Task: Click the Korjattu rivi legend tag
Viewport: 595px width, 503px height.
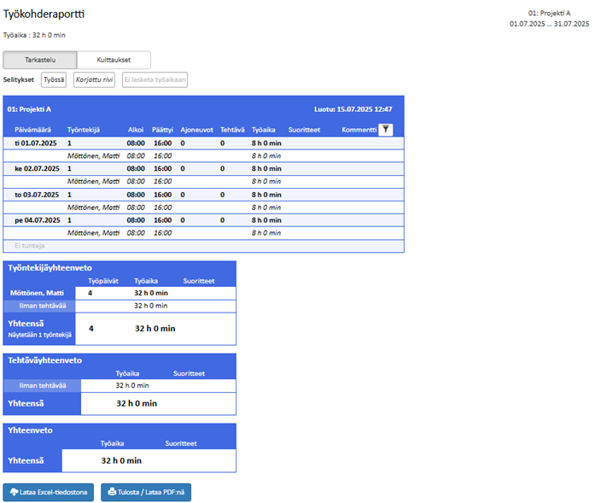Action: tap(94, 79)
